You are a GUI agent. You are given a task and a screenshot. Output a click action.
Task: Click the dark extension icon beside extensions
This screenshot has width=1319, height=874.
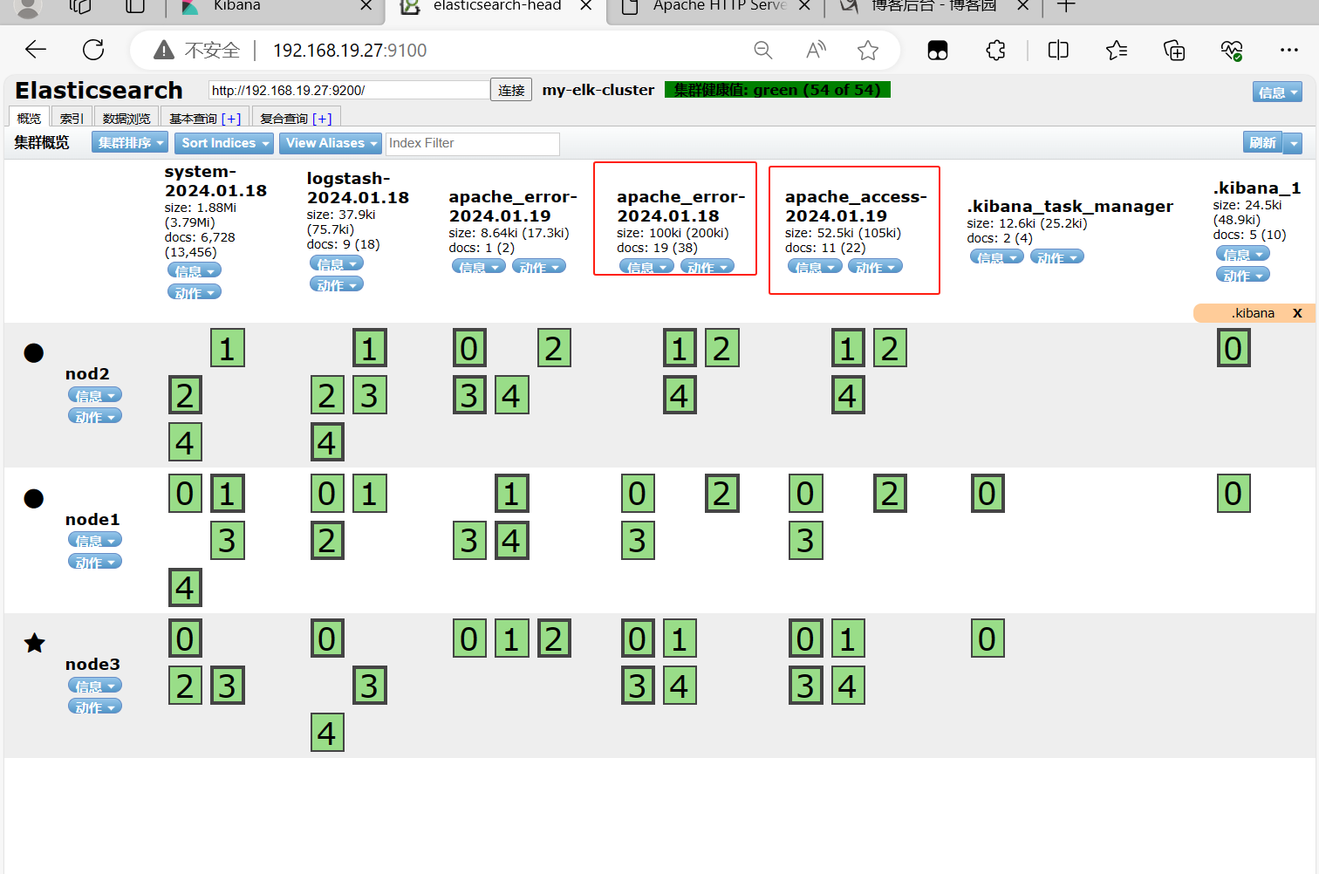pos(938,51)
